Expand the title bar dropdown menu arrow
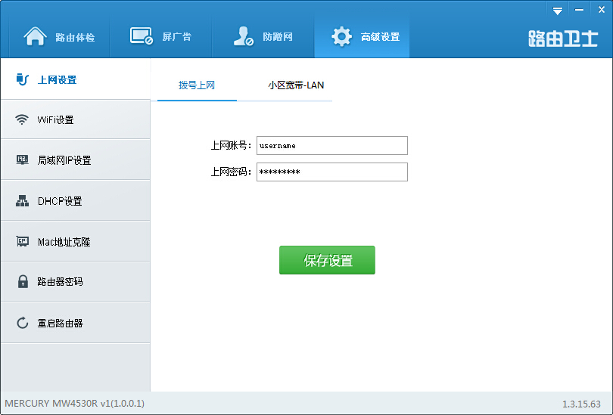Image resolution: width=613 pixels, height=415 pixels. point(558,10)
